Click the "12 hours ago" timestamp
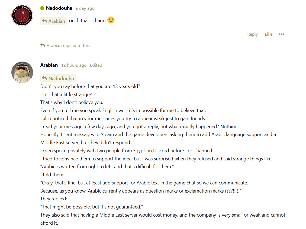Image resolution: width=306 pixels, height=229 pixels. coord(74,65)
